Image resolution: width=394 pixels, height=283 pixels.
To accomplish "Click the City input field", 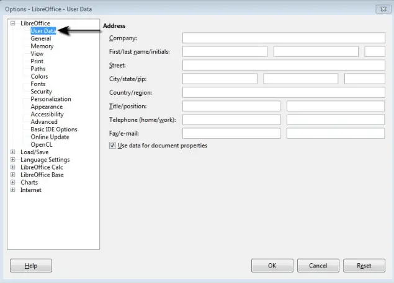I will coord(220,79).
